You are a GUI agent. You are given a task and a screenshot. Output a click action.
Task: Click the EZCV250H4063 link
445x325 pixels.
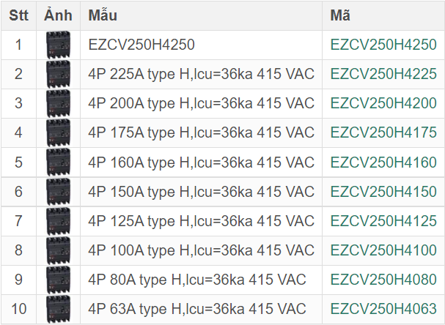tap(383, 310)
